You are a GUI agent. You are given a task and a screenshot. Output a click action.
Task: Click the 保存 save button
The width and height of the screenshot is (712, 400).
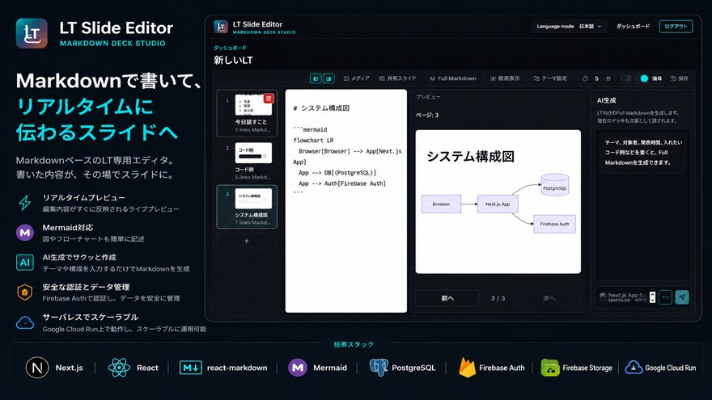tap(680, 78)
